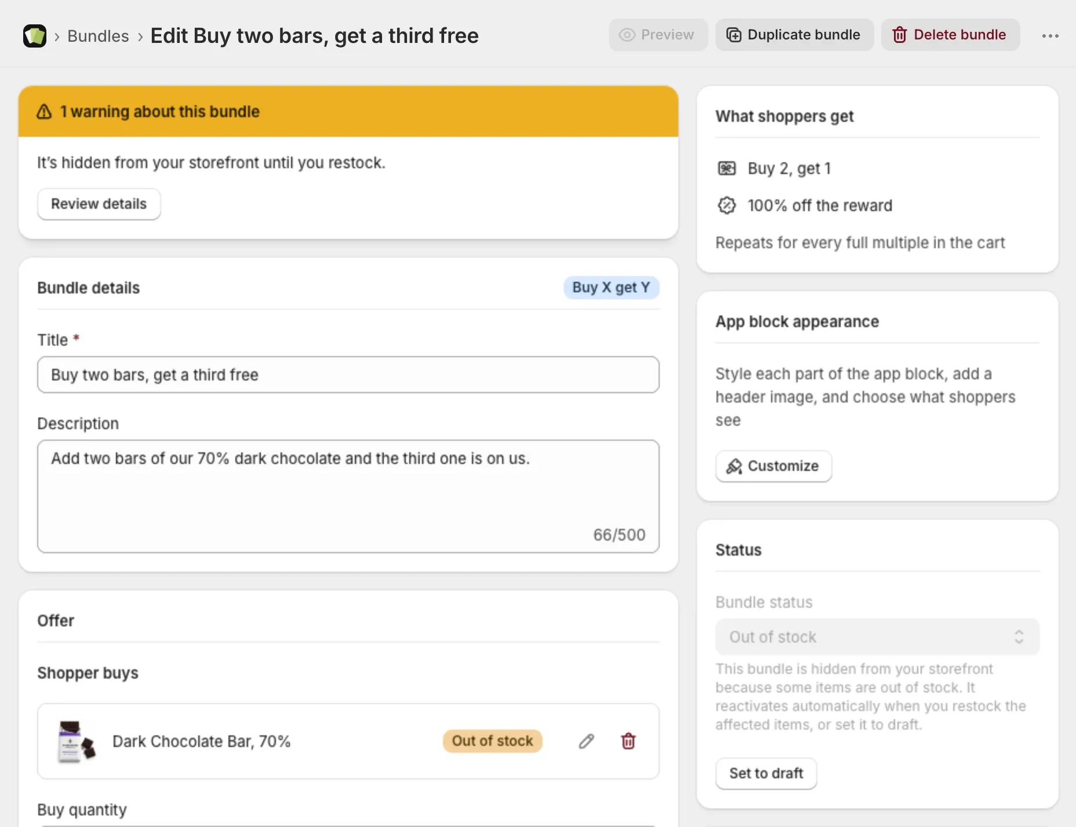Focus the Title input field
1076x827 pixels.
coord(348,375)
